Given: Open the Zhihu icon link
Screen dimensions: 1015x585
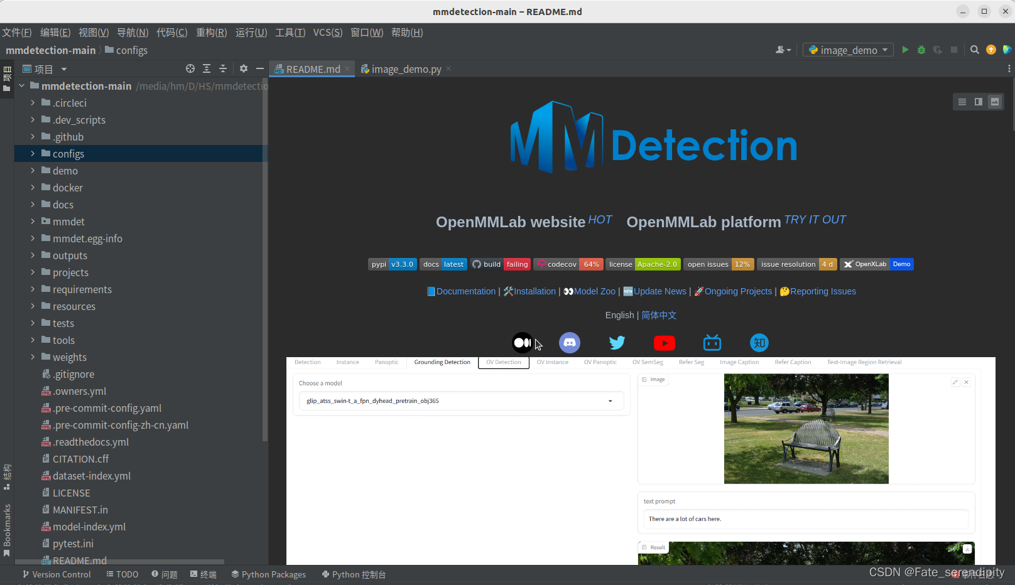Looking at the screenshot, I should (759, 343).
